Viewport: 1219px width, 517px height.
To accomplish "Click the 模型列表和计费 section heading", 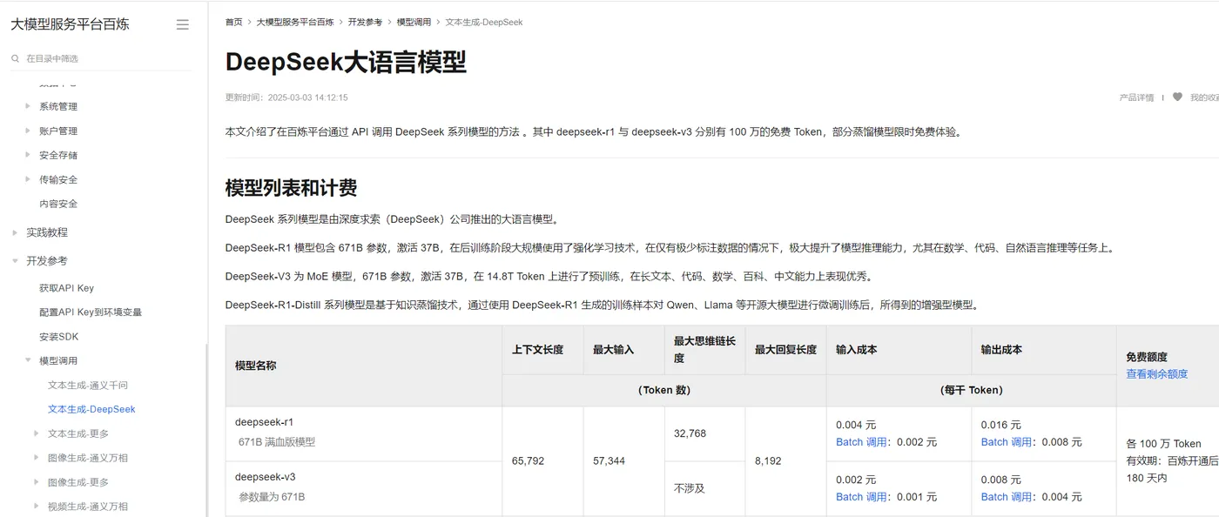I will tap(291, 188).
